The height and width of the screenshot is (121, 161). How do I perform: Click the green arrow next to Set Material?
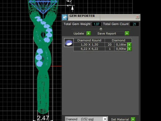pos(133,119)
